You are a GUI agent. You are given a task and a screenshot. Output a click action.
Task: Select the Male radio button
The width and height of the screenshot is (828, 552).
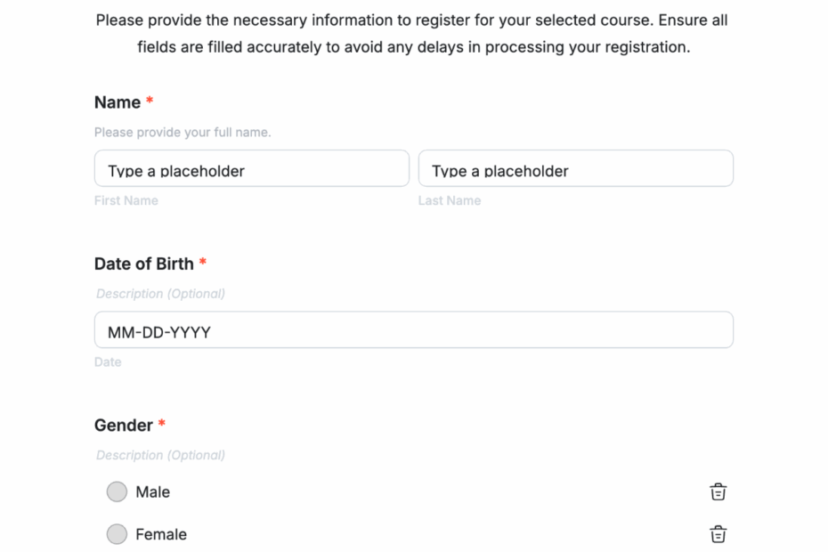coord(117,491)
